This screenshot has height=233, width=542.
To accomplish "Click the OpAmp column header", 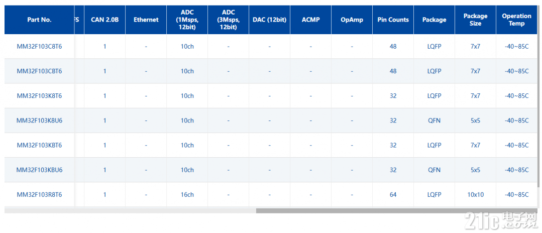I will tap(352, 20).
